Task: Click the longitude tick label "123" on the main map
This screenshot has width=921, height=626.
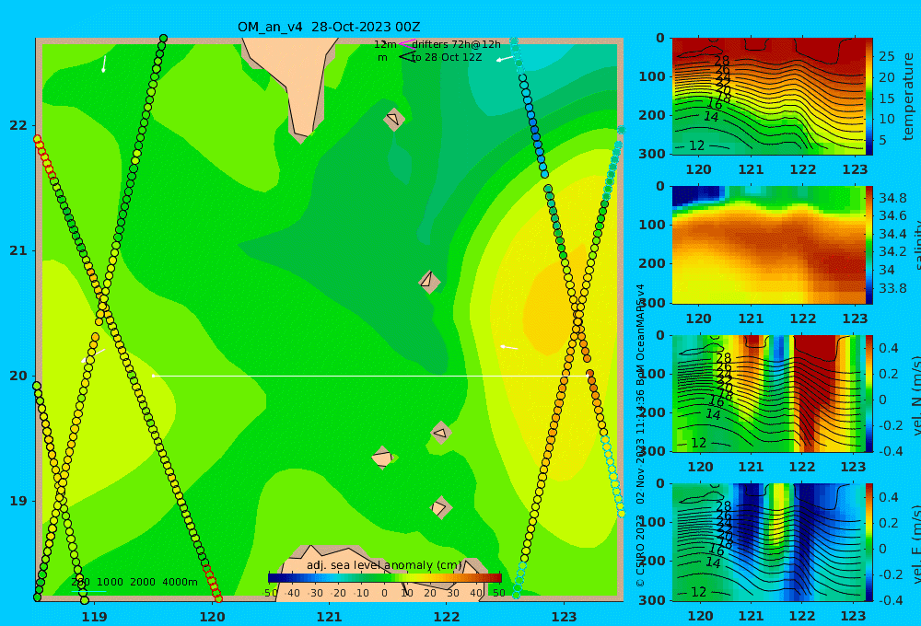Action: pos(565,617)
